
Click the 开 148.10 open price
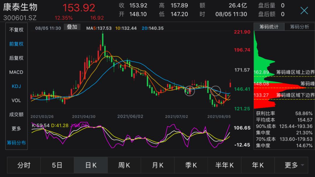pyautogui.click(x=133, y=14)
